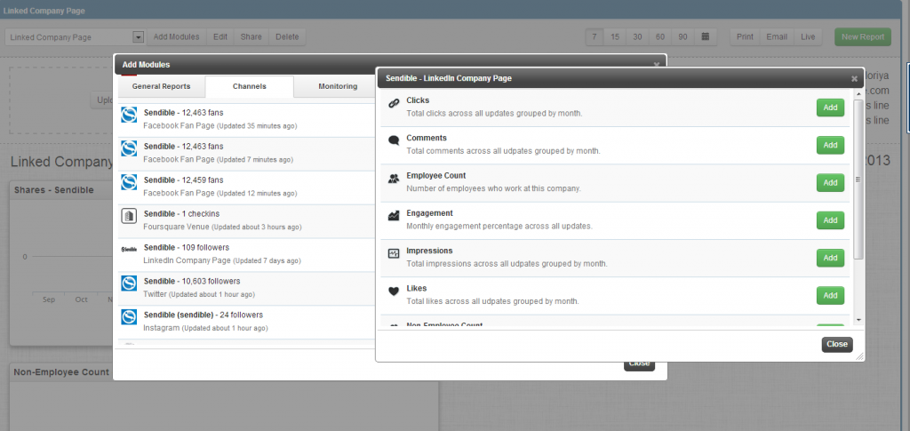
Task: Switch to the Channels tab
Action: pyautogui.click(x=250, y=86)
